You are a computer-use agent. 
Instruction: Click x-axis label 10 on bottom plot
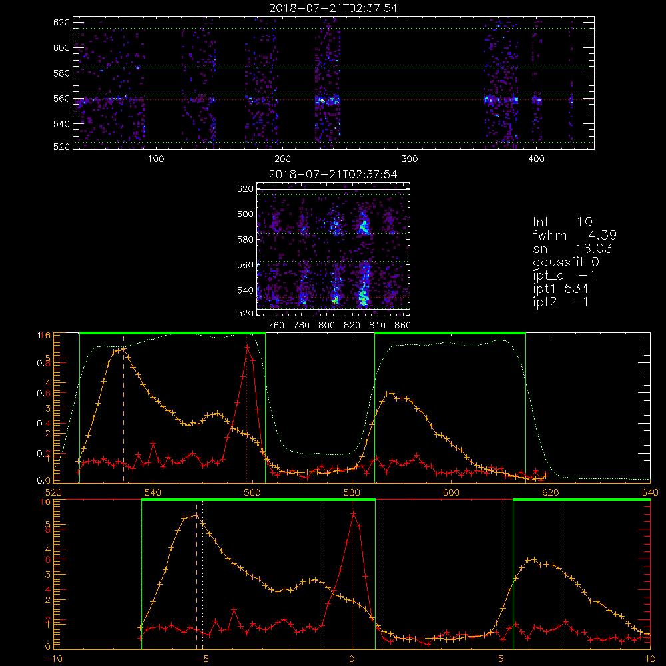(x=650, y=659)
